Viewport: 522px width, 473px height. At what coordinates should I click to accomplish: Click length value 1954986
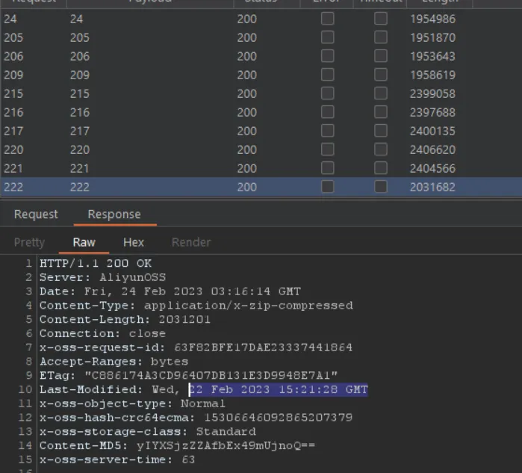tap(432, 19)
